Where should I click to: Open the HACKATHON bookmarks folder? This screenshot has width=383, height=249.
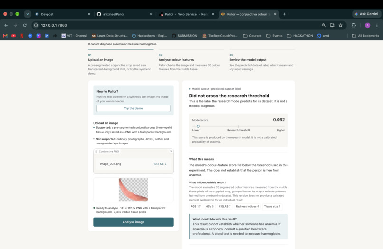pyautogui.click(x=300, y=36)
